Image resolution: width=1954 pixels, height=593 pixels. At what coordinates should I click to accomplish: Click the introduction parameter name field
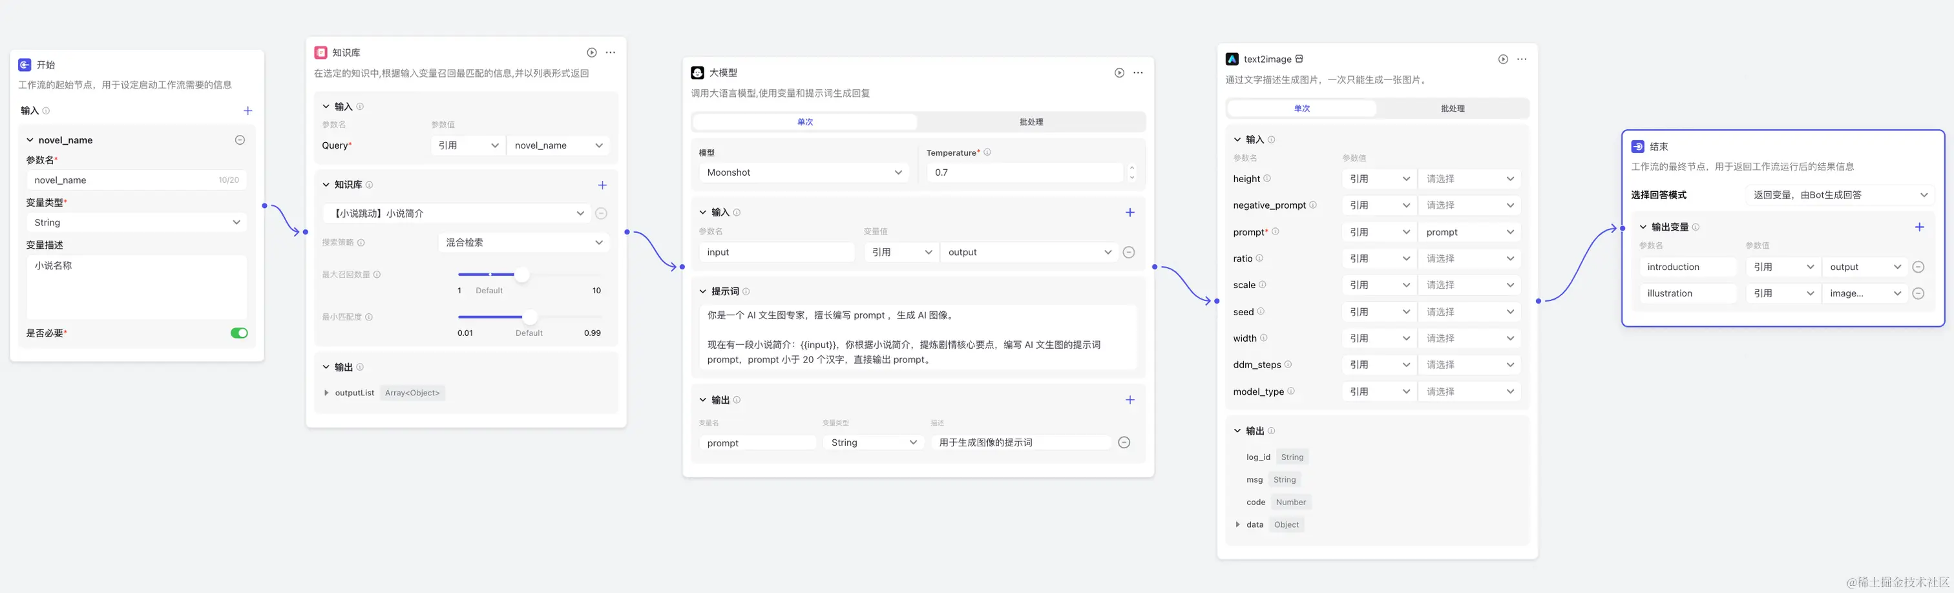(1688, 267)
